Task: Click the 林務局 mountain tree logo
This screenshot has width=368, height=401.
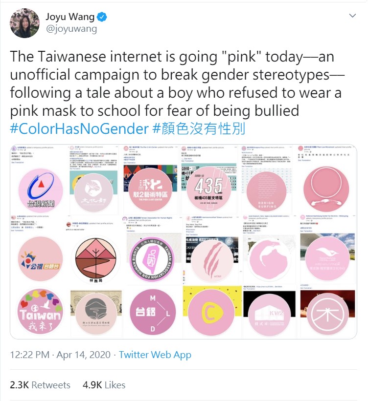Action: (95, 260)
